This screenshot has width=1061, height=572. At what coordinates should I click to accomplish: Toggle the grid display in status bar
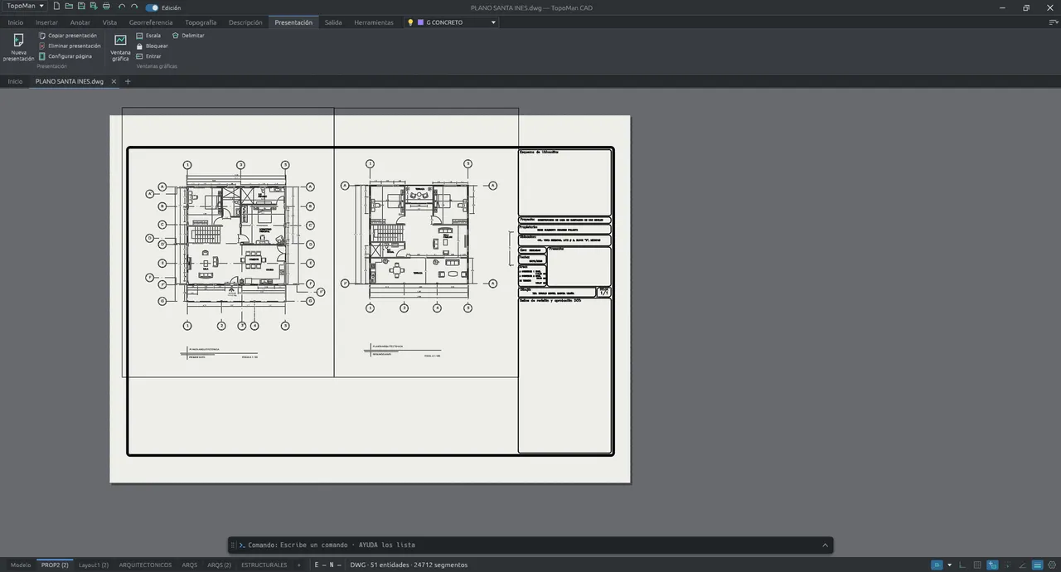click(x=977, y=565)
